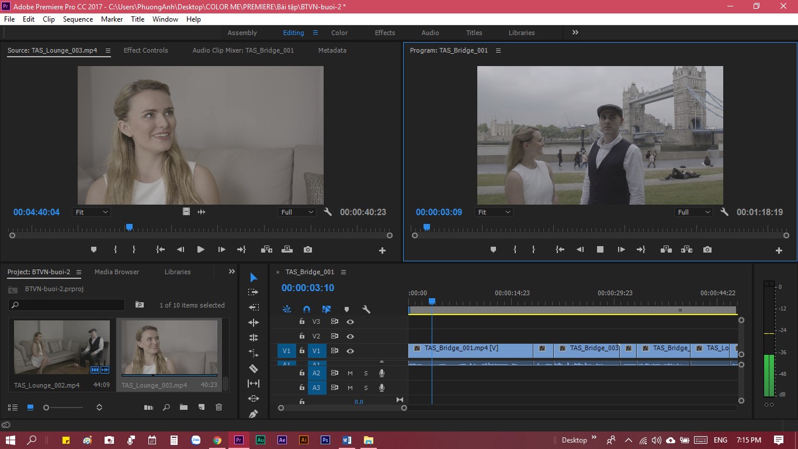Open the Marker menu
Image resolution: width=798 pixels, height=449 pixels.
(x=112, y=19)
